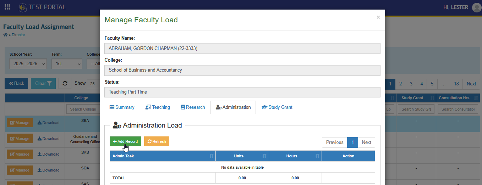
Task: Click the home icon in breadcrumb
Action: click(5, 35)
